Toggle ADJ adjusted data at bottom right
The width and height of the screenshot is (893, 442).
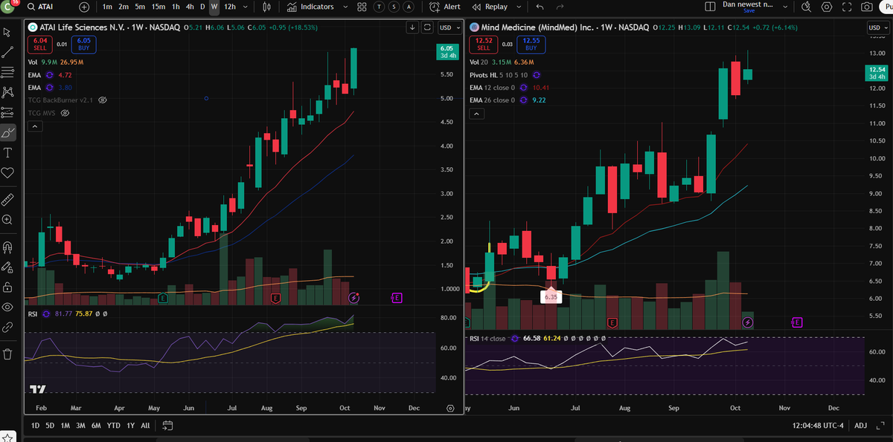coord(860,426)
